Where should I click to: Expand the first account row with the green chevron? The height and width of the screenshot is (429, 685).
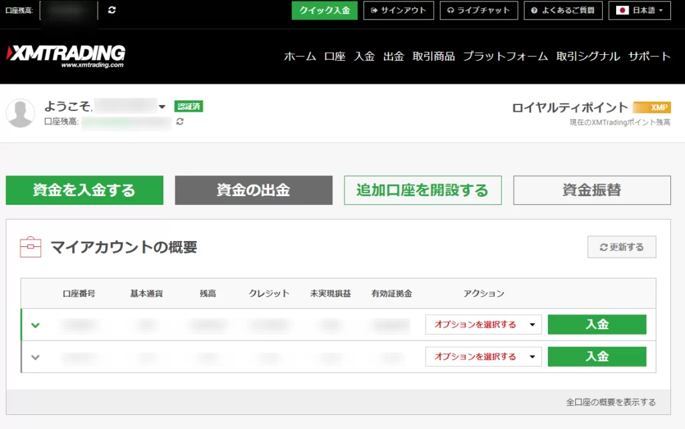coord(35,325)
